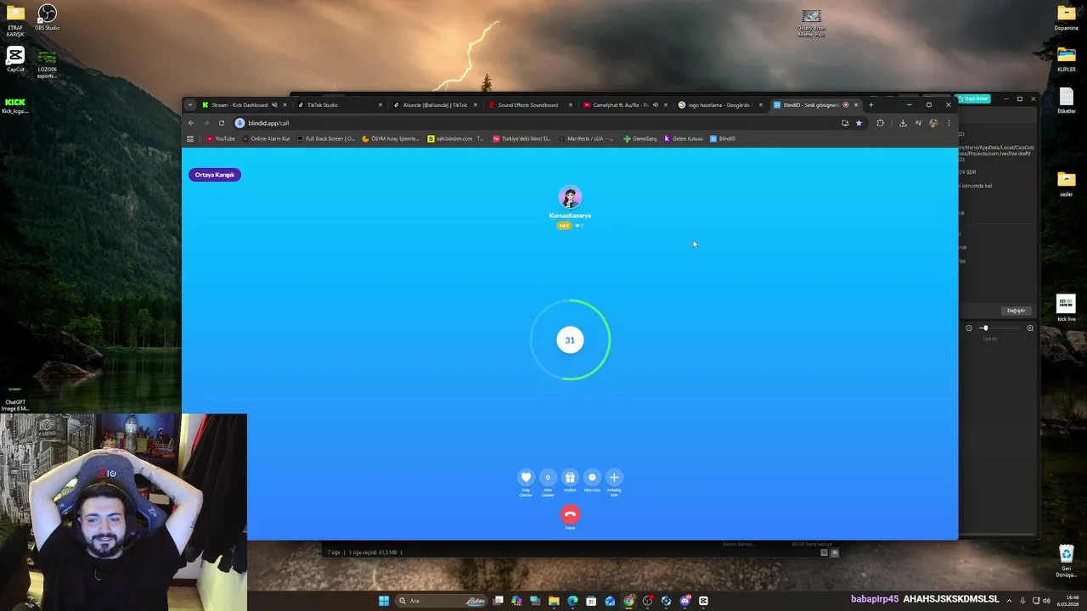Open File Explorer from taskbar

pos(554,601)
